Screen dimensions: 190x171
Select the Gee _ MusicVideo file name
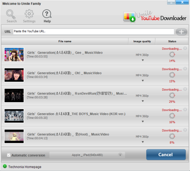pos(65,53)
